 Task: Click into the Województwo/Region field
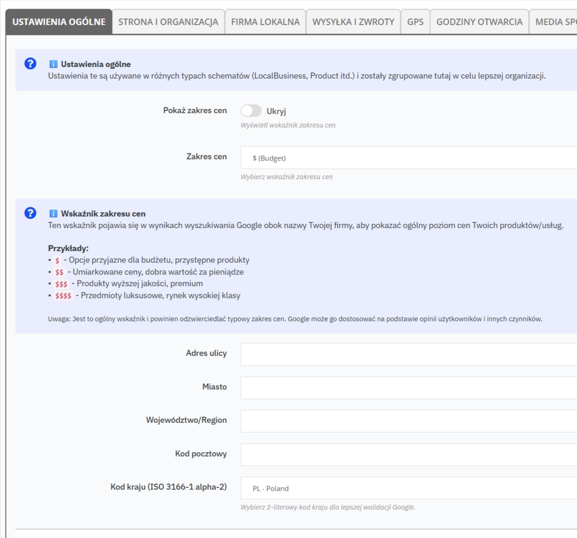click(408, 421)
